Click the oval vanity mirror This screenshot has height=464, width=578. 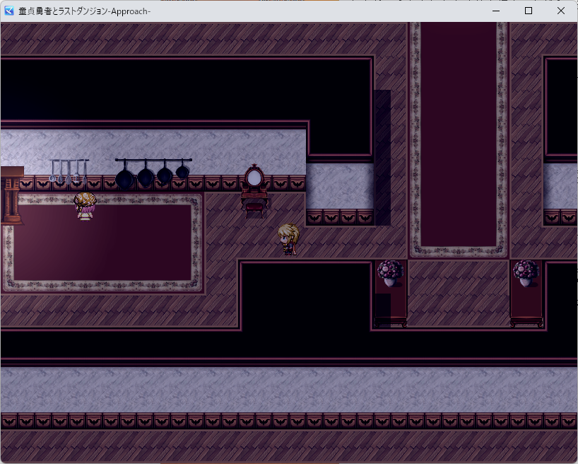click(254, 177)
